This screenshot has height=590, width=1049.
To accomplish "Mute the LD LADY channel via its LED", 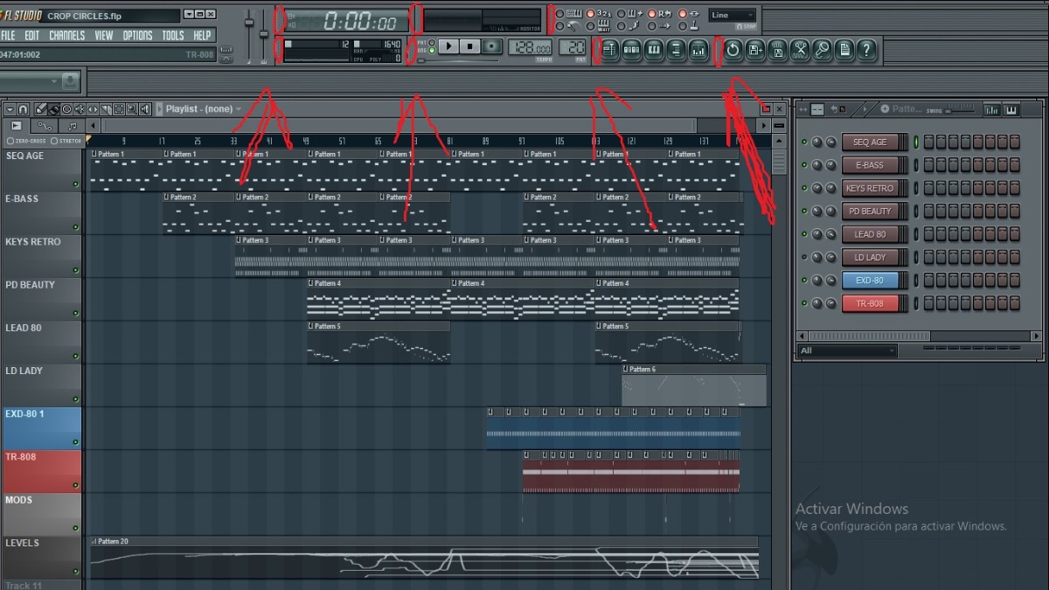I will coord(804,258).
